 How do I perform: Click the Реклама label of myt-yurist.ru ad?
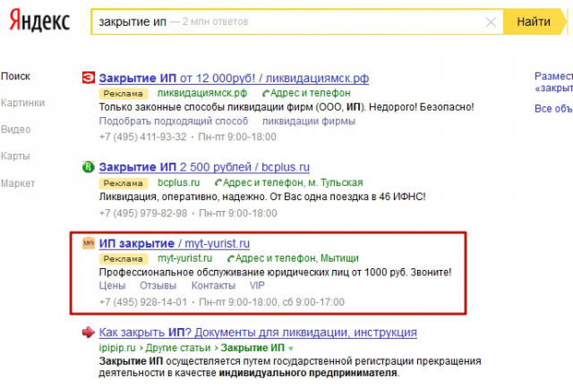click(124, 259)
